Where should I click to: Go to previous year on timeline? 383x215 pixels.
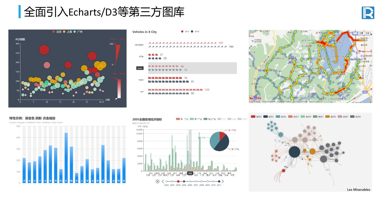pyautogui.click(x=163, y=182)
